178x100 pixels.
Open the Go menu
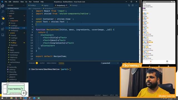pos(26,2)
